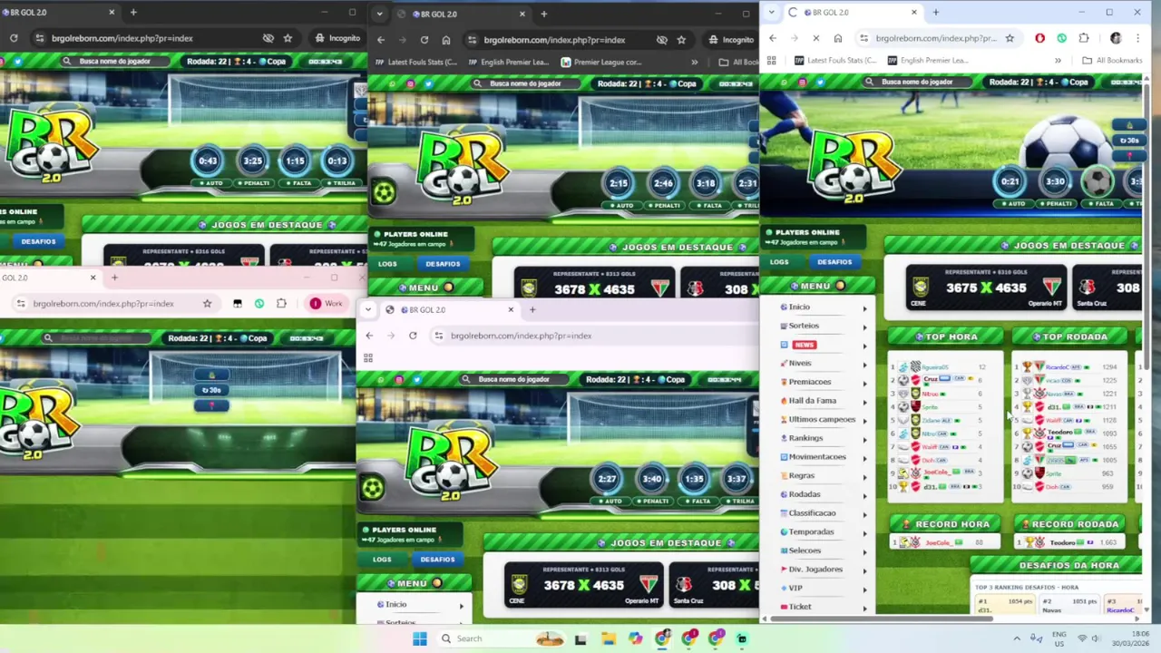This screenshot has width=1161, height=653.
Task: Open File Explorer from the taskbar
Action: pyautogui.click(x=608, y=638)
